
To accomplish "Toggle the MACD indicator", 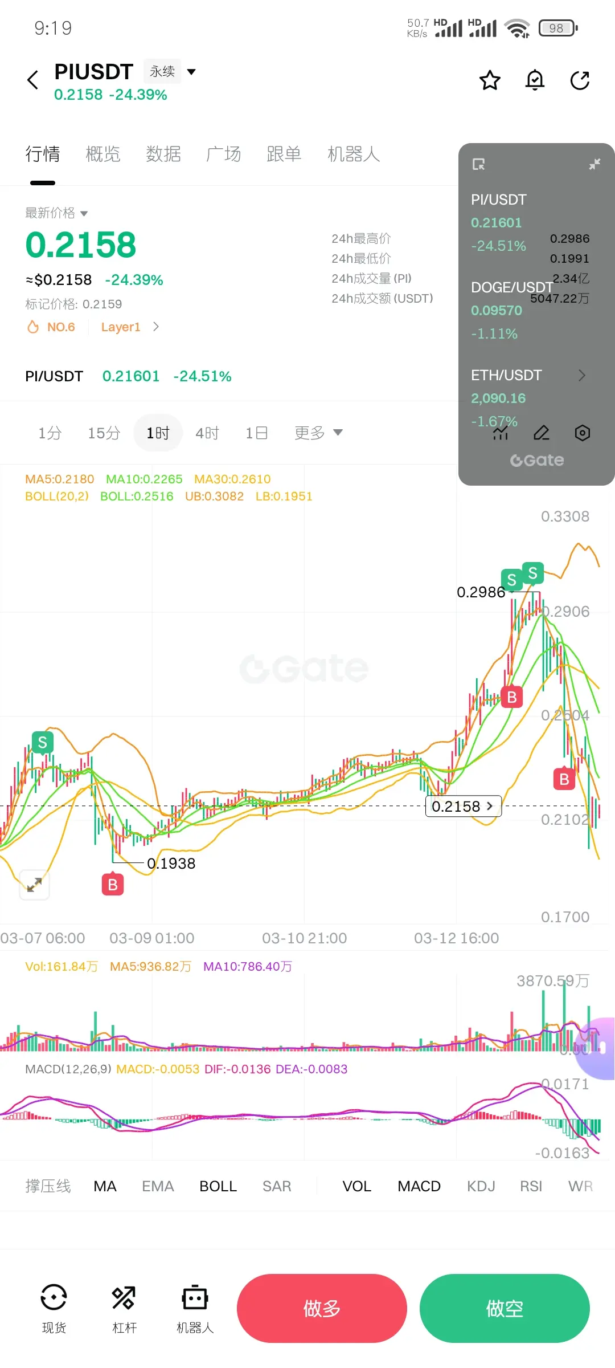I will point(419,1186).
